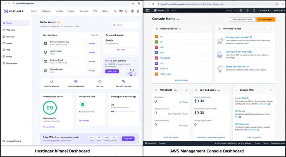Viewport: 286px width, 157px height.
Task: Open the Amish Mukul account dropdown
Action: [279, 10]
